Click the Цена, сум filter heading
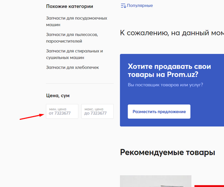Image resolution: width=224 pixels, height=187 pixels. [58, 96]
